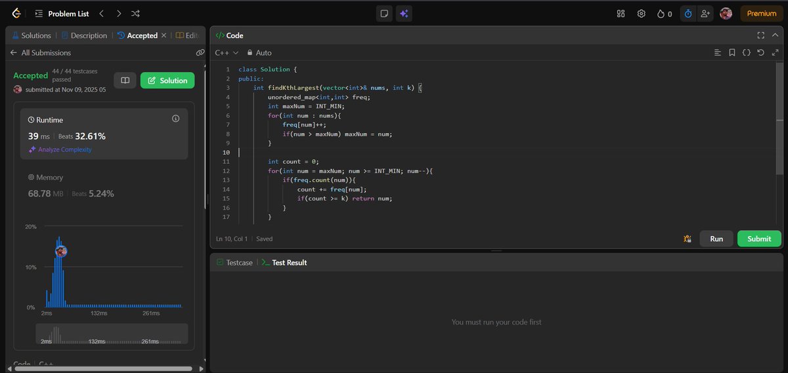Click the Premium button
The image size is (788, 373).
click(x=762, y=13)
